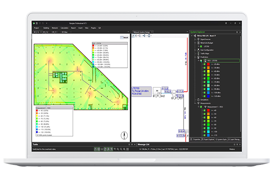The image size is (273, 178).
Task: Open the Report menu
Action: point(74,28)
